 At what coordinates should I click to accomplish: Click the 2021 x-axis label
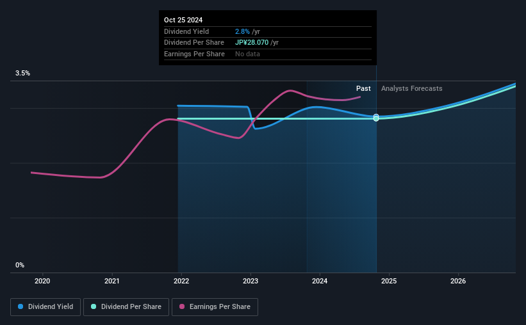pos(111,281)
